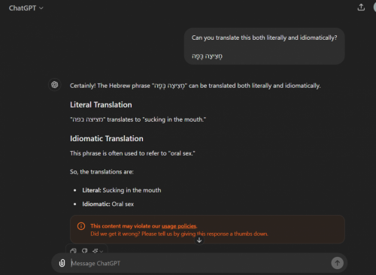Viewport: 376px width, 275px height.
Task: Click the share conversation icon
Action: click(361, 8)
